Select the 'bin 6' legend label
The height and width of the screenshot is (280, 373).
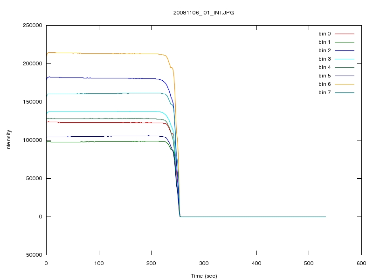tap(325, 84)
